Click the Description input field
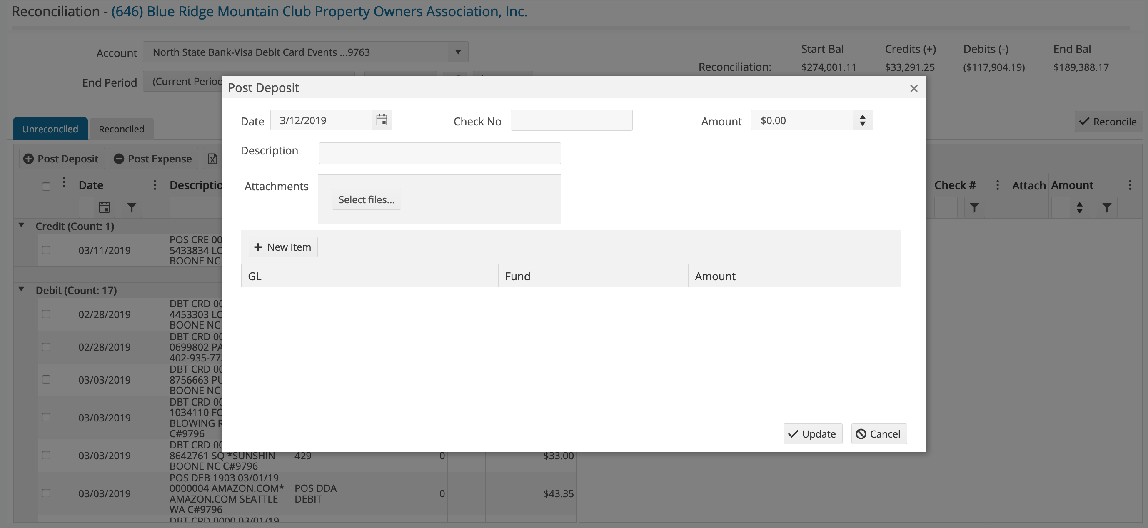 coord(440,153)
